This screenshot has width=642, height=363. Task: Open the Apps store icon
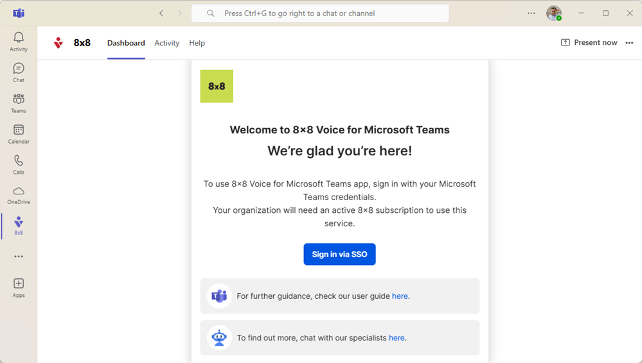pos(19,287)
